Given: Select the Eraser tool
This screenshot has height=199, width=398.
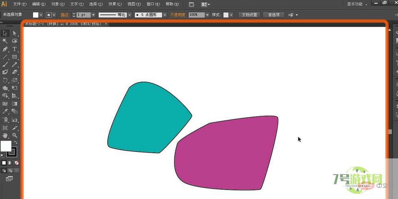Looking at the screenshot, I should [x=15, y=72].
